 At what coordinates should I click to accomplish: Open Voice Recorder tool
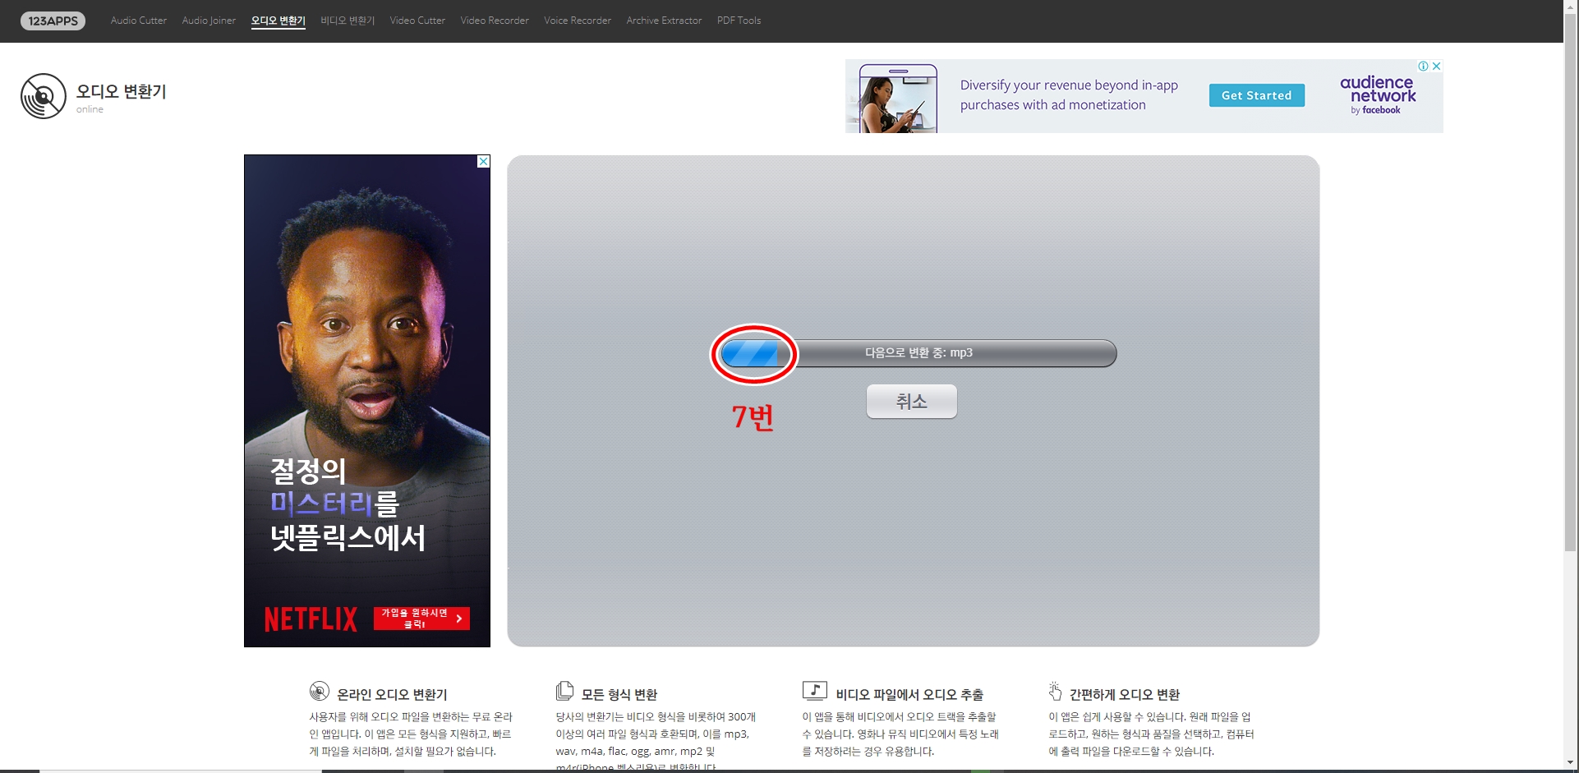578,21
